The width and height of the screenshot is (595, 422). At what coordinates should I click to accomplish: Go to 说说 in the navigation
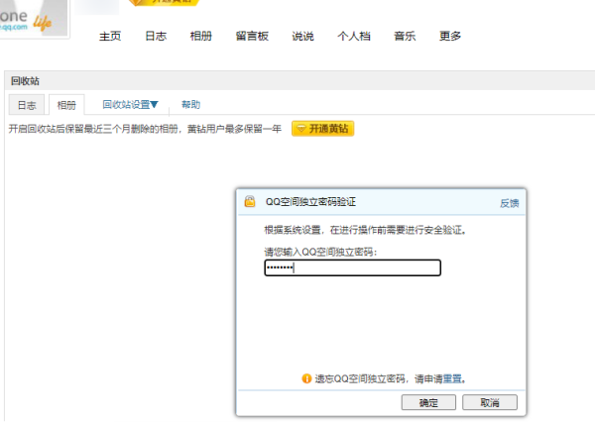click(x=302, y=37)
